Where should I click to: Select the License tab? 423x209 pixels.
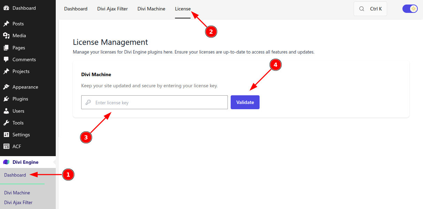click(183, 9)
